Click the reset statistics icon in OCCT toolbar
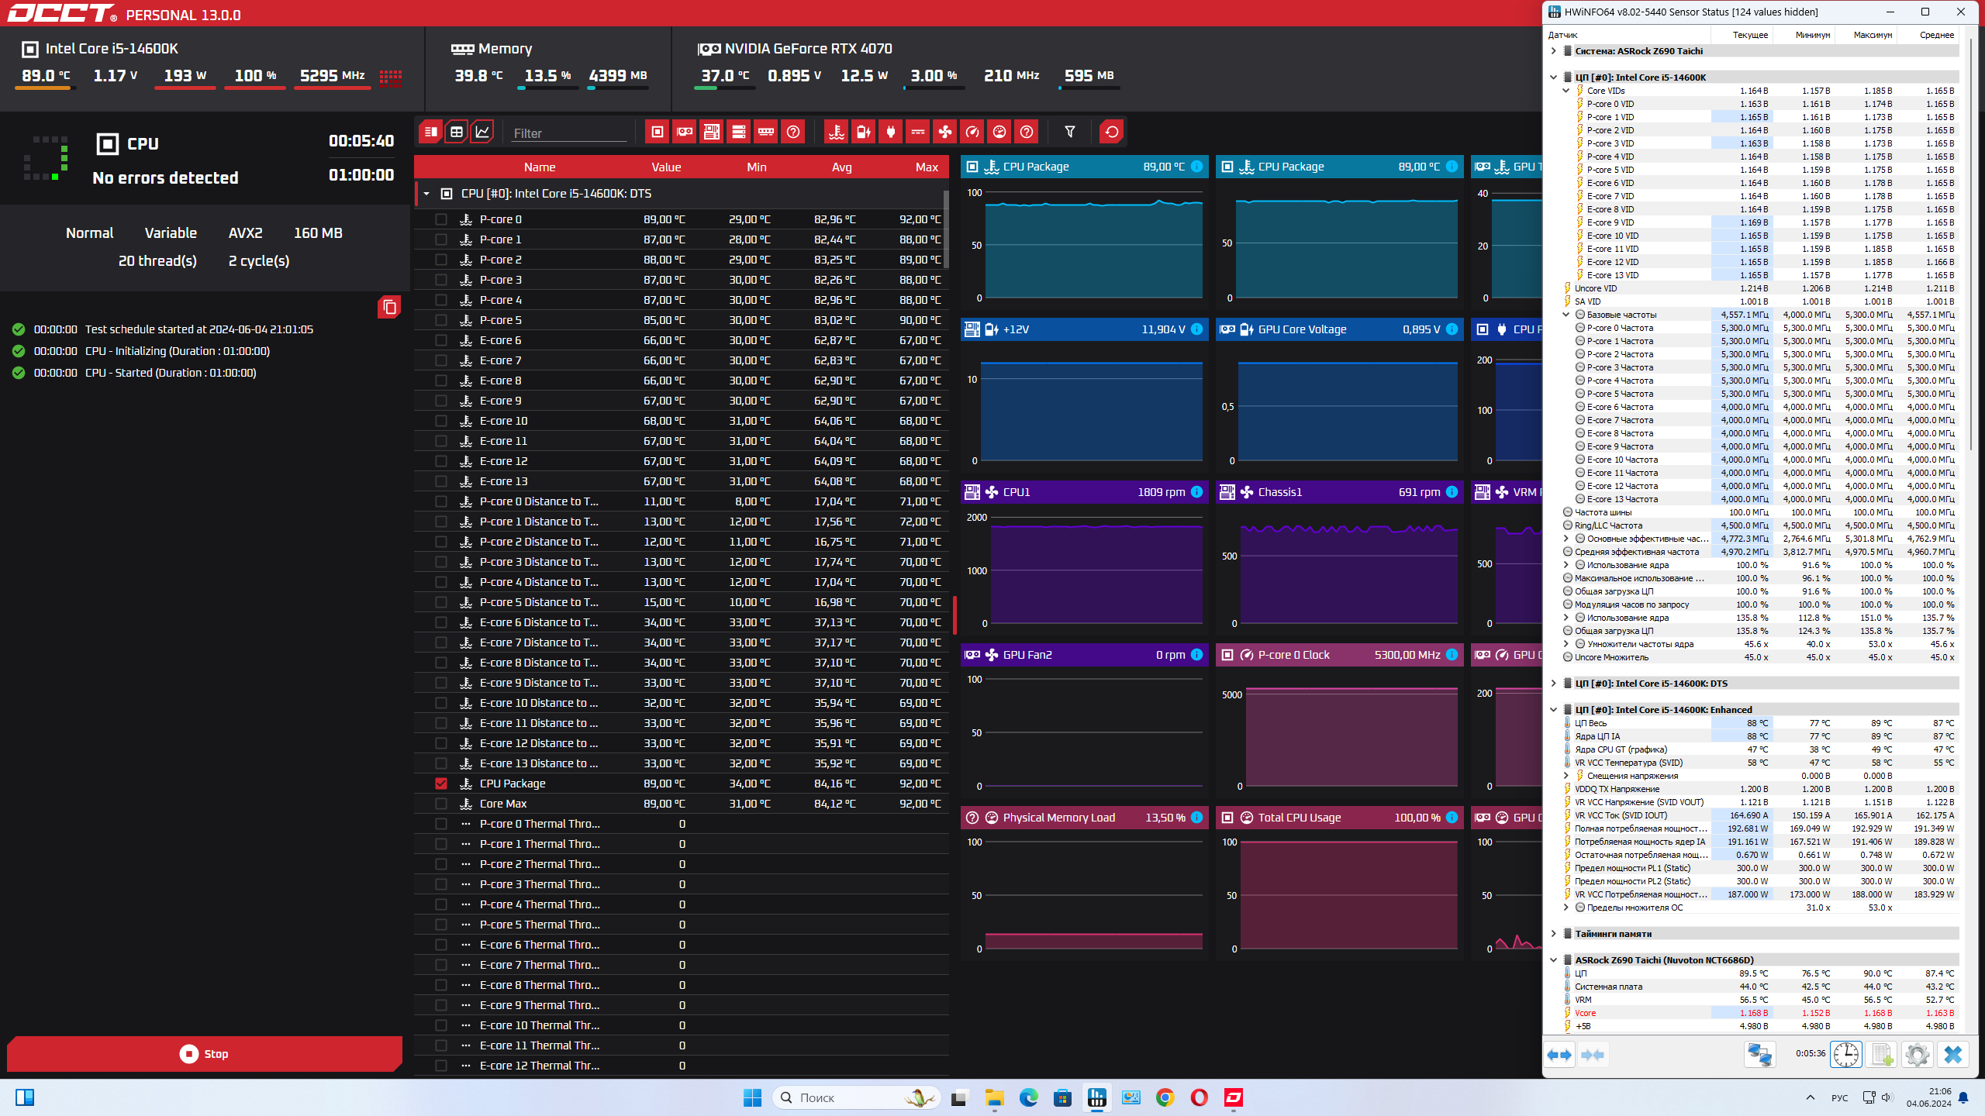Viewport: 1985px width, 1116px height. coord(1111,132)
